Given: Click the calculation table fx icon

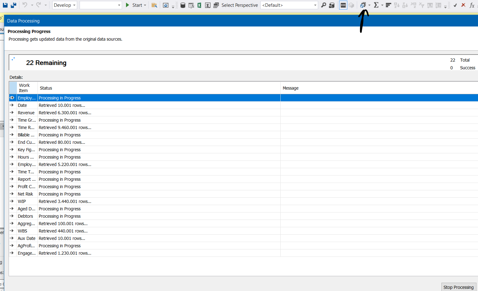Looking at the screenshot, I should click(x=191, y=5).
